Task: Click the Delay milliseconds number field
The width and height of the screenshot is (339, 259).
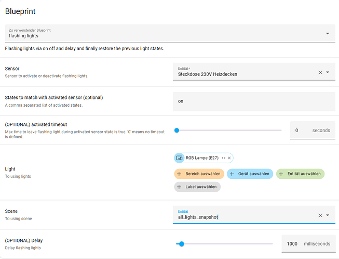Action: 292,243
